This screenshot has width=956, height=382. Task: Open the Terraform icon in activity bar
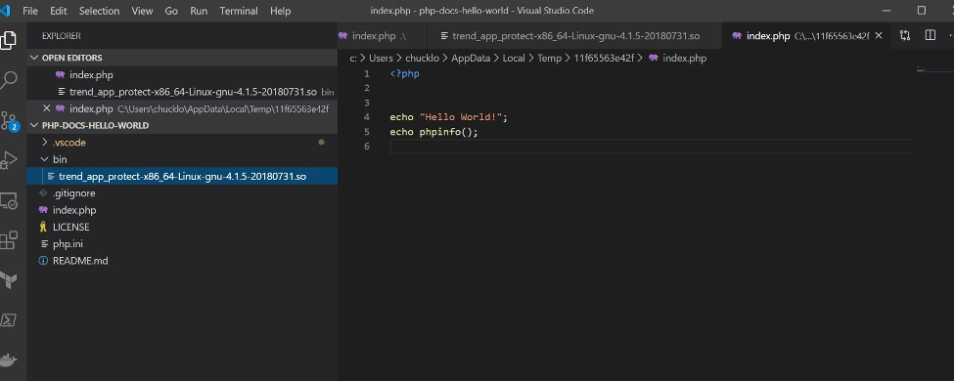(9, 279)
